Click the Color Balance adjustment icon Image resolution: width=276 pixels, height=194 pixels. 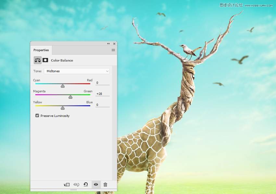(38, 60)
